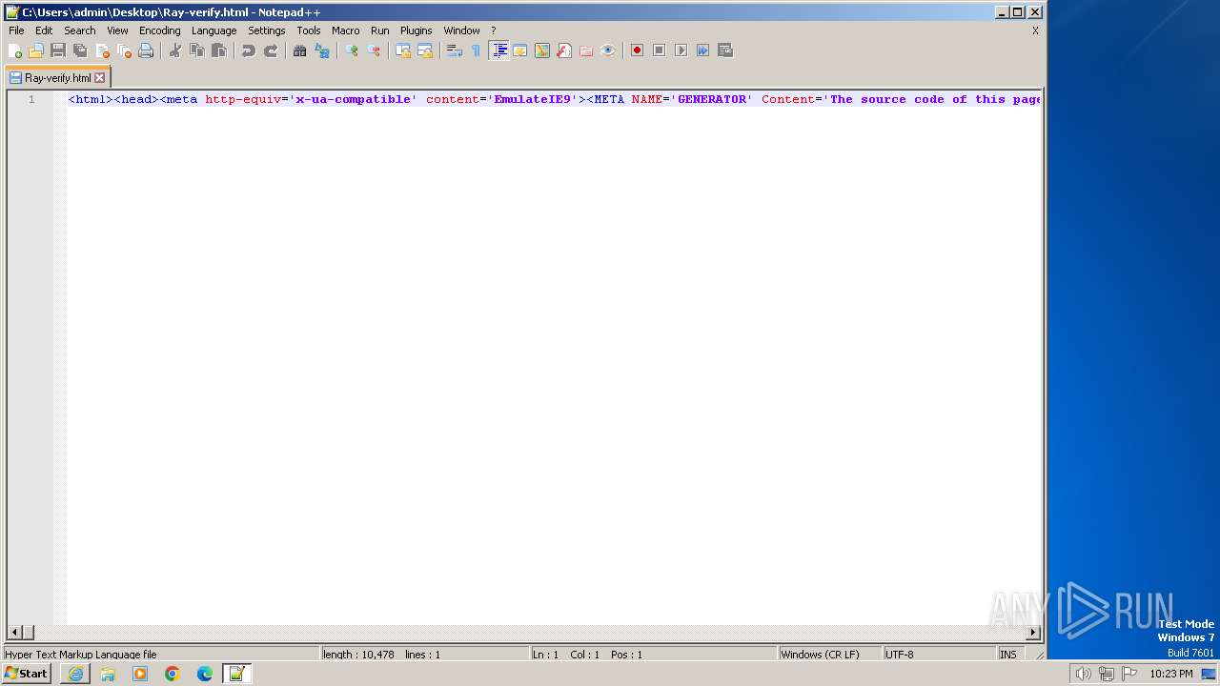The height and width of the screenshot is (686, 1220).
Task: Select the Ray-verify.html tab
Action: (57, 78)
